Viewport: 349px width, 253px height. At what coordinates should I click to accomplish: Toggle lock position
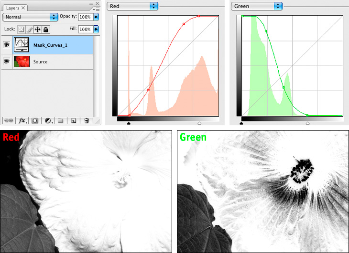[x=37, y=30]
